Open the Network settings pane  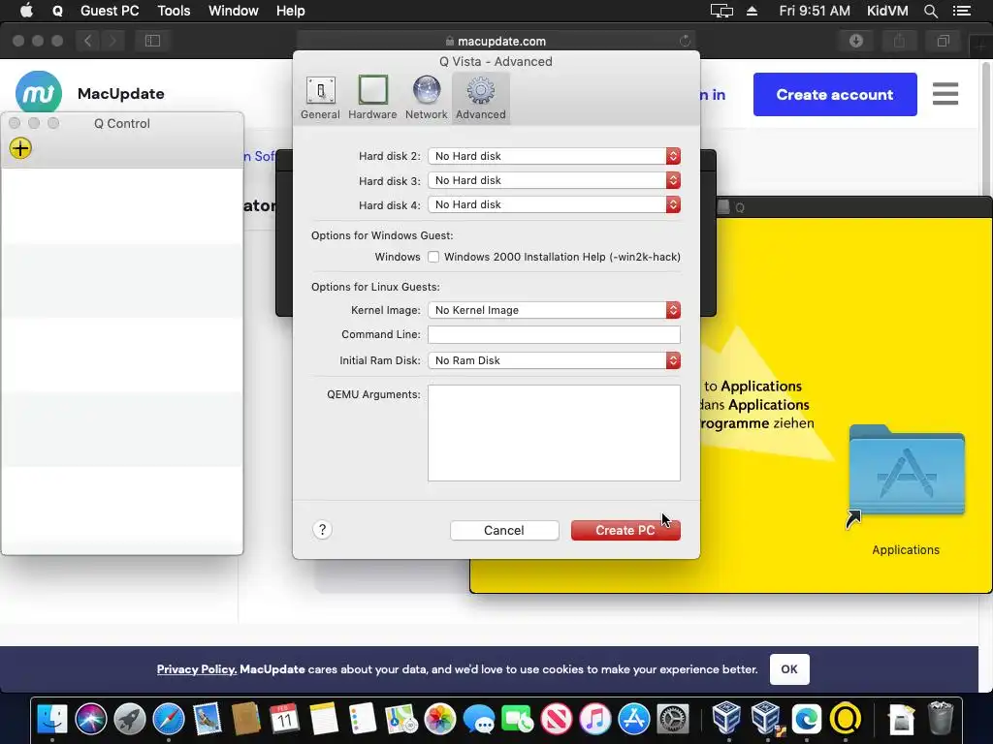tap(427, 98)
